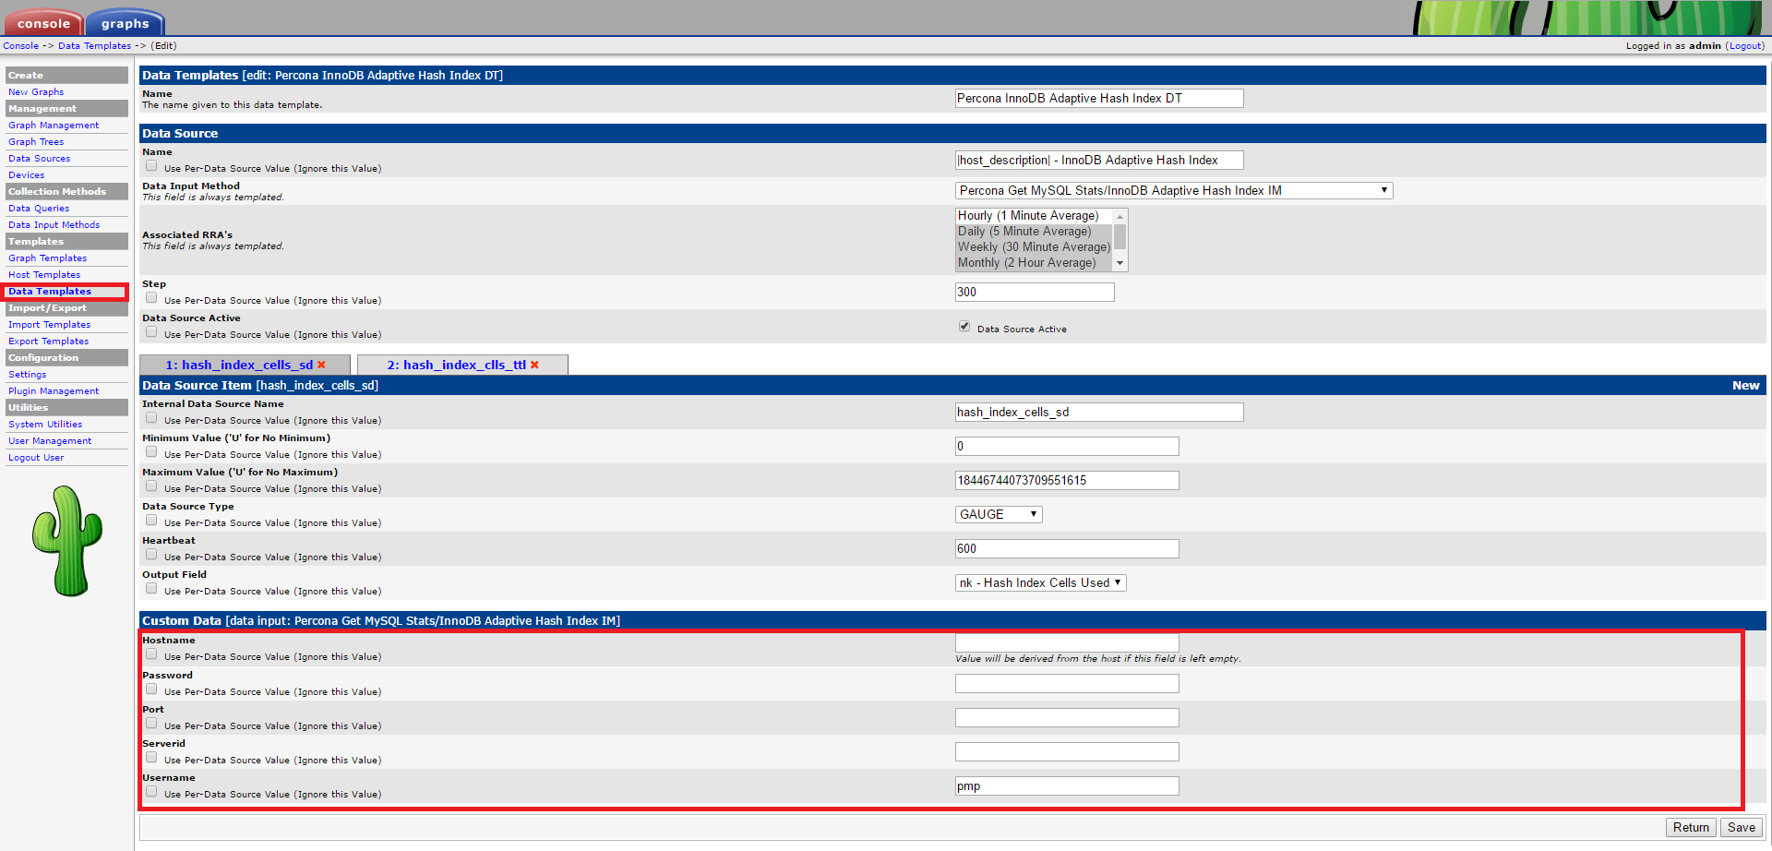The height and width of the screenshot is (851, 1772).
Task: Click the Heartbeat field showing 600
Action: [x=1067, y=549]
